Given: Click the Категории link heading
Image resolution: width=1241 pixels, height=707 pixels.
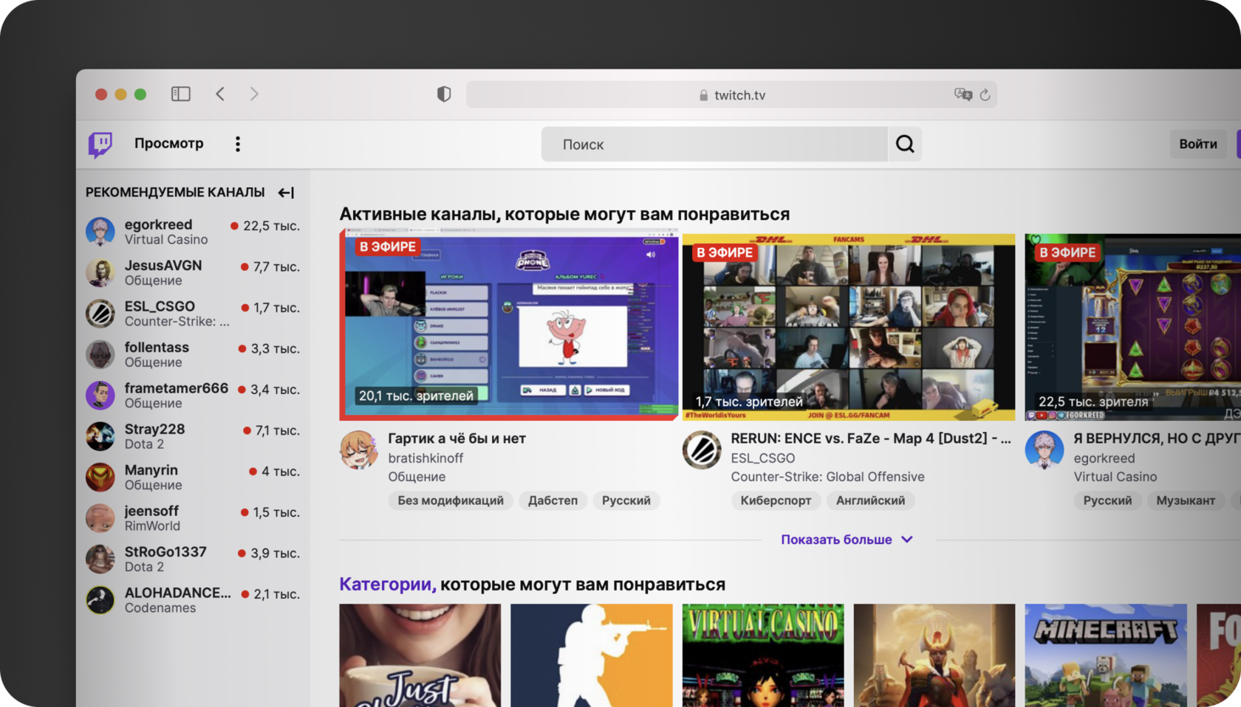Looking at the screenshot, I should click(x=386, y=584).
